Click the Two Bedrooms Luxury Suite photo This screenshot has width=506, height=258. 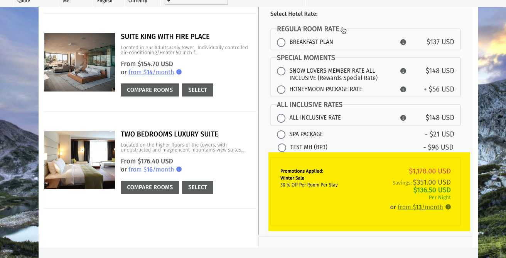[x=79, y=160]
